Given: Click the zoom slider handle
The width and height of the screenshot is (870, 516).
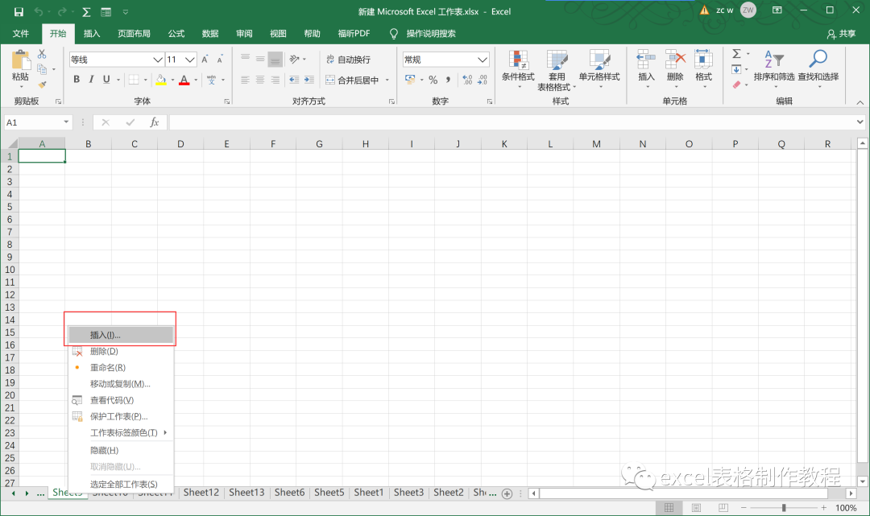Looking at the screenshot, I should (x=784, y=508).
